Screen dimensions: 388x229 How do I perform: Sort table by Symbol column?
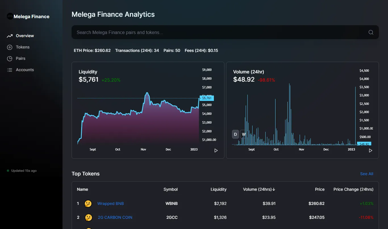point(171,189)
